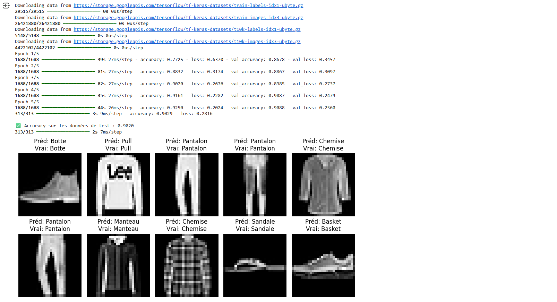
Task: Select the Botte boot image
Action: click(50, 185)
